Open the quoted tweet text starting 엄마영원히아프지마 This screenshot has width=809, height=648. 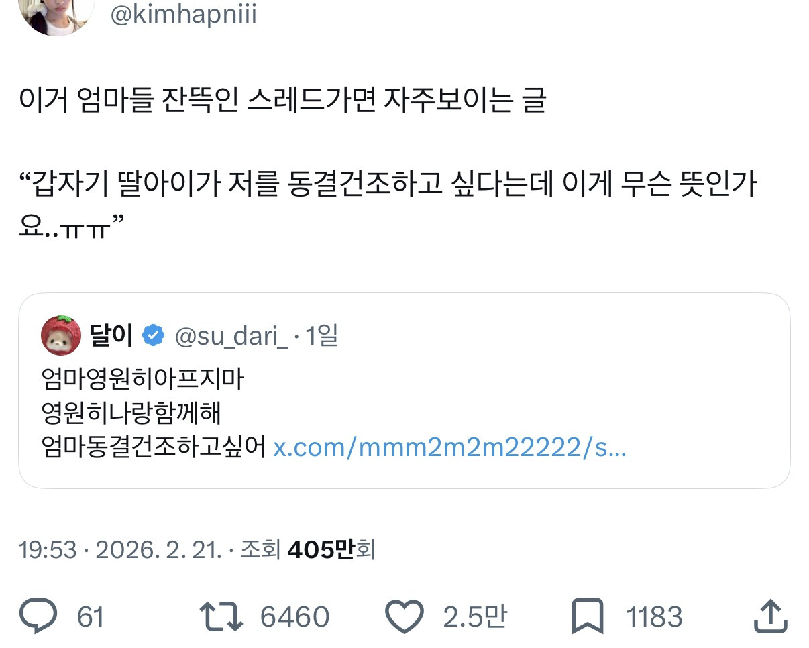point(141,380)
